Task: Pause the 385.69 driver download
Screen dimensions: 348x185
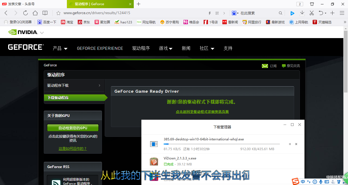Action: 290,144
